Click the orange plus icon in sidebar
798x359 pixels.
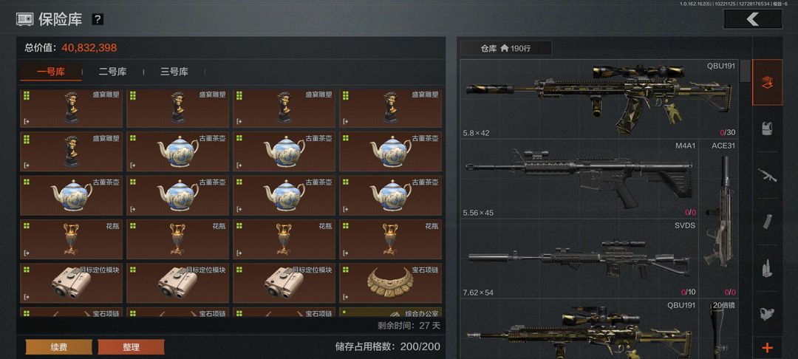(767, 349)
